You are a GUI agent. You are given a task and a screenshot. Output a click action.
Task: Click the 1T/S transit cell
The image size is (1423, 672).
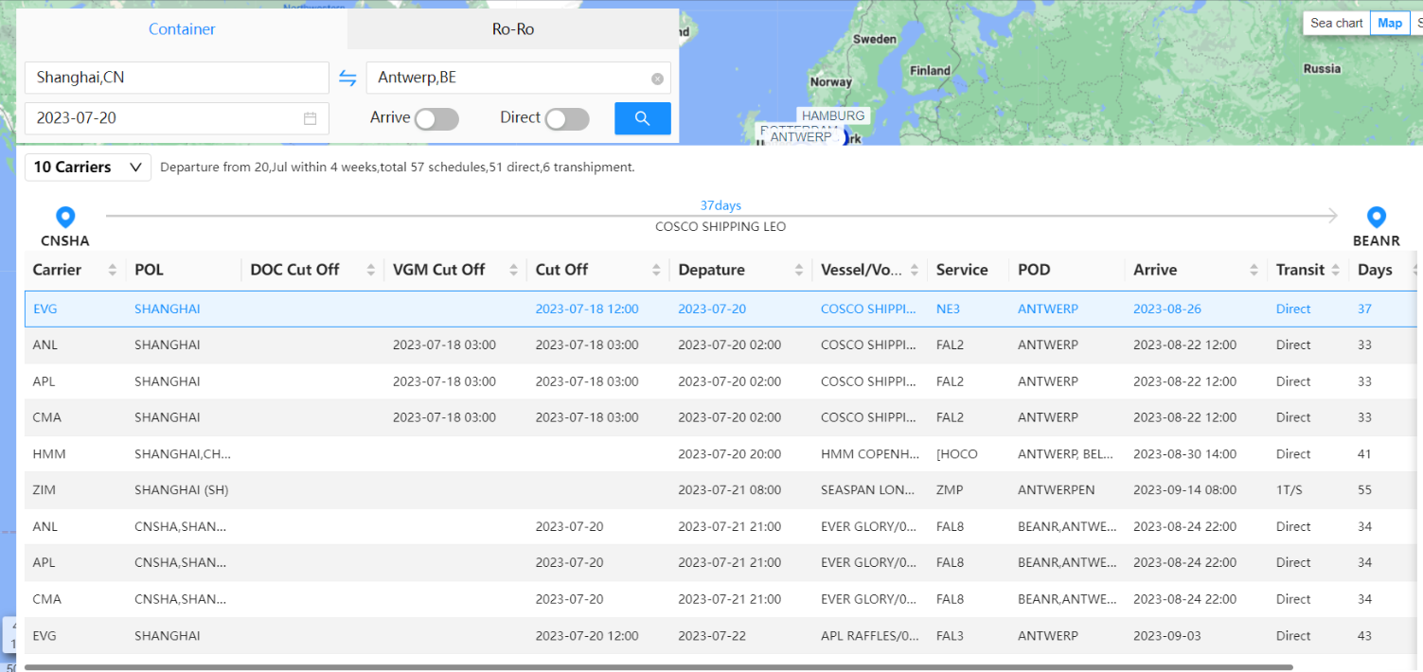[1291, 490]
